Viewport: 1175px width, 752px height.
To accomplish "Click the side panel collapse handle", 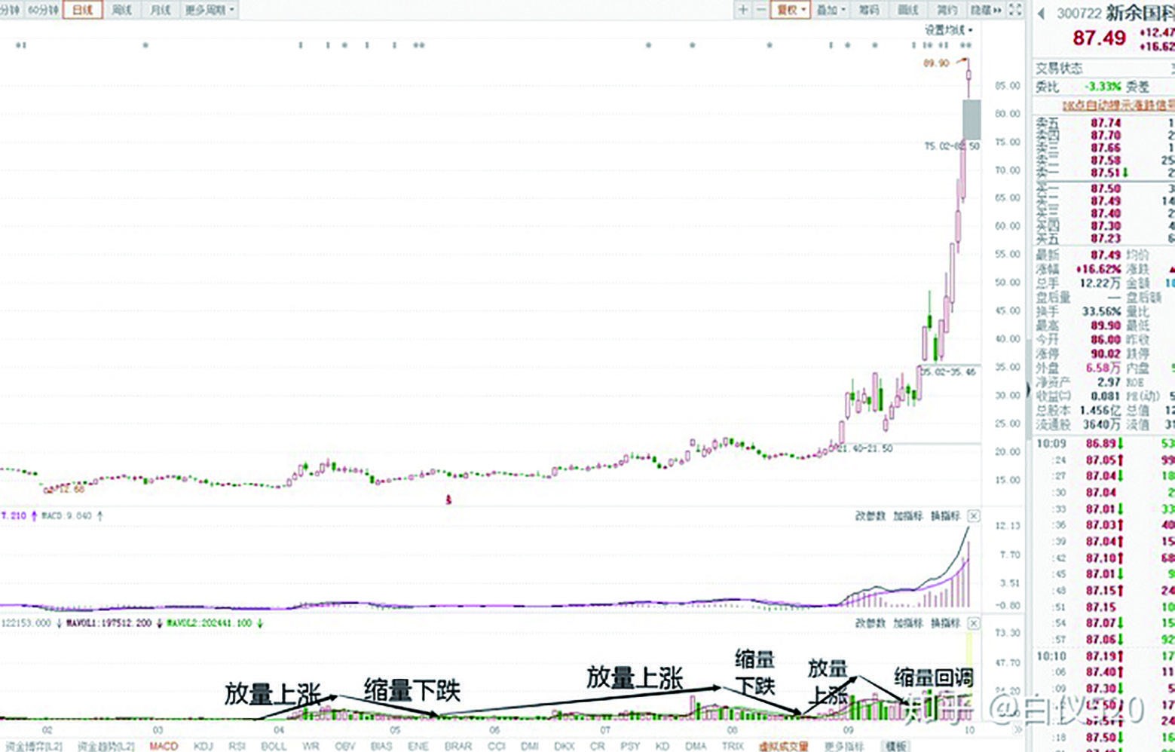I will (1028, 390).
